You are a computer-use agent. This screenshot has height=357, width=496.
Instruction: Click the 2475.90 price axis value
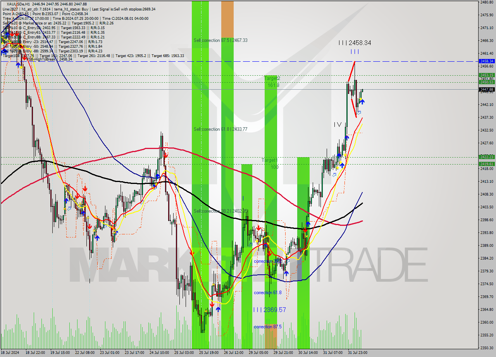[487, 15]
